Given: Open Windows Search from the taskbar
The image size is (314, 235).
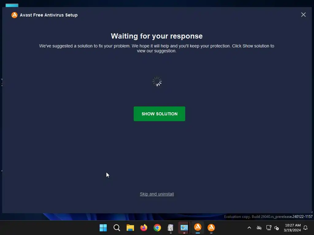Looking at the screenshot, I should (117, 228).
